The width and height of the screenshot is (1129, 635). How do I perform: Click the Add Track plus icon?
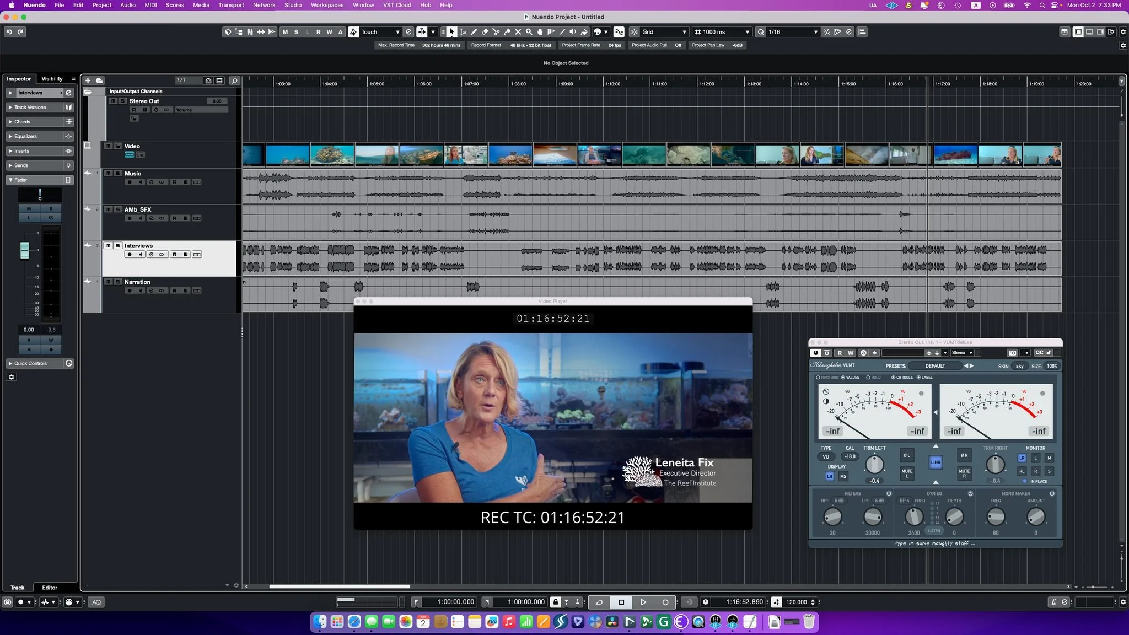pyautogui.click(x=88, y=80)
